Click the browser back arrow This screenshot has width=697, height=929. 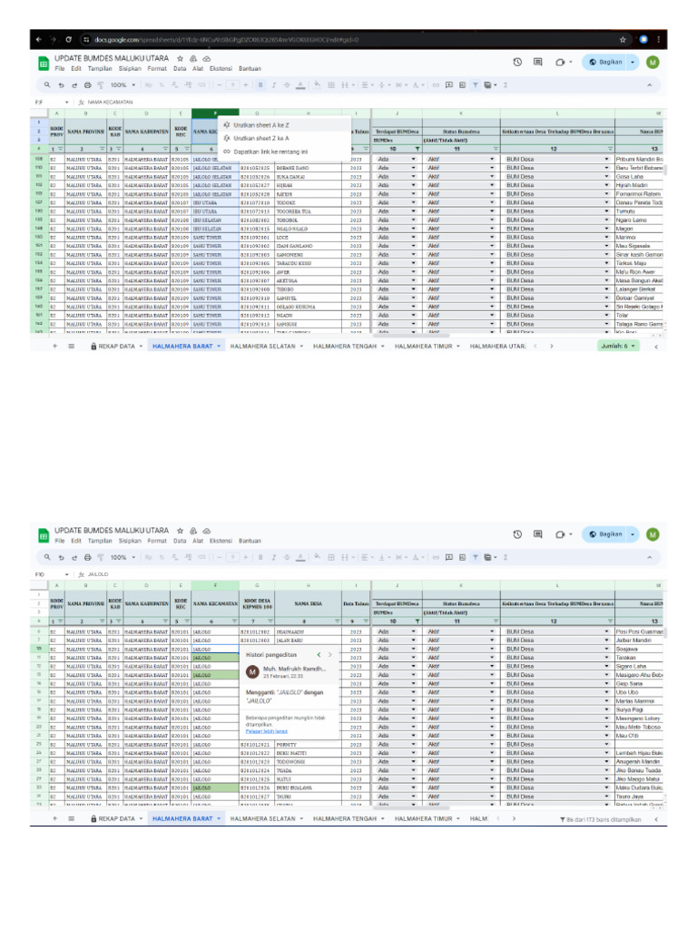click(x=39, y=40)
